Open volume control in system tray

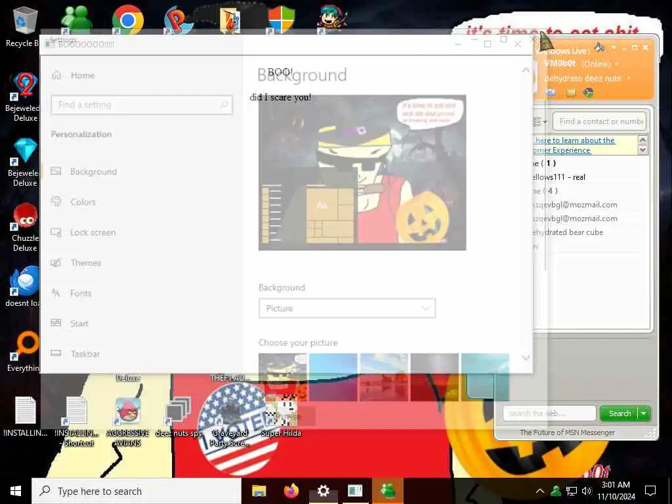click(586, 491)
